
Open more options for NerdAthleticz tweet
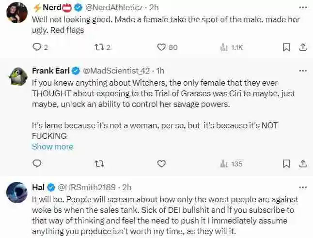(303, 7)
